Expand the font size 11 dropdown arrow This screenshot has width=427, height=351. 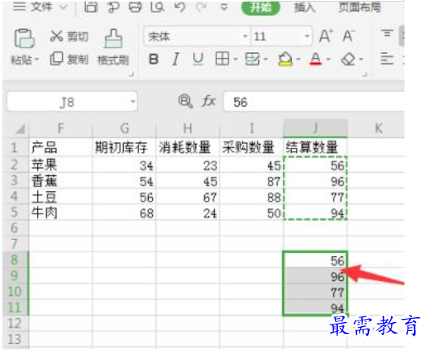307,36
